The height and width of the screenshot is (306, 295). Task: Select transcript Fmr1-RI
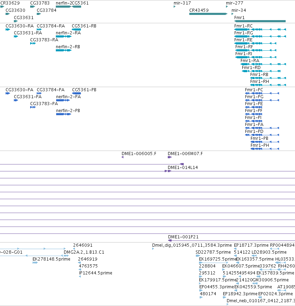[x=256, y=57]
